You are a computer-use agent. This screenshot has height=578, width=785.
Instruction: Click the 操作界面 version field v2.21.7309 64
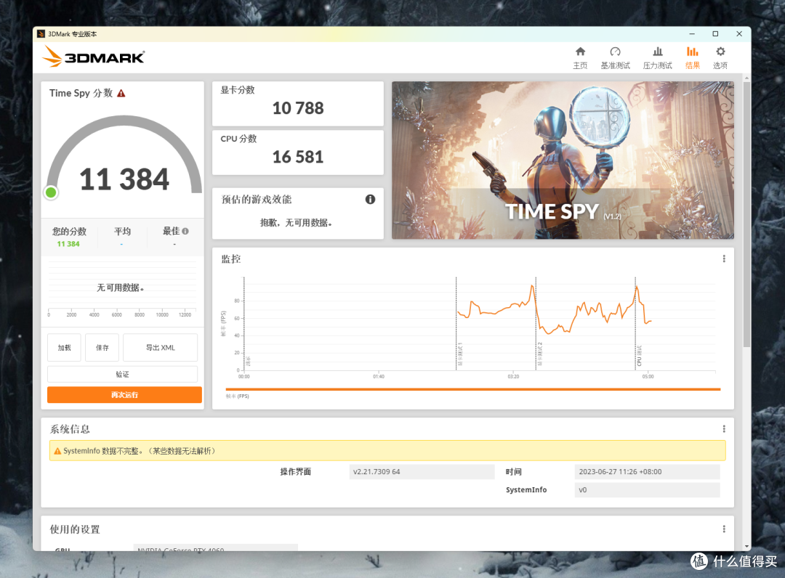[422, 471]
